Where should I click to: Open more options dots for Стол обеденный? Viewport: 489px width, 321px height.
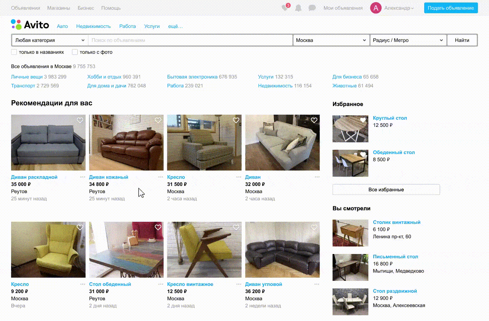[161, 284]
